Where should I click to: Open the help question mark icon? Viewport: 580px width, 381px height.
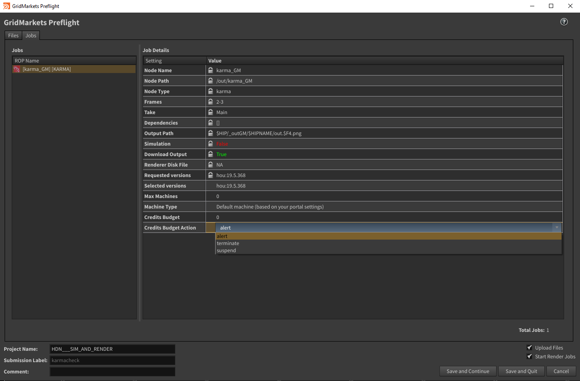tap(564, 22)
